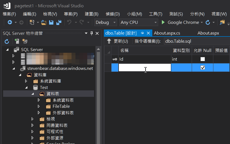Viewport: 230px width, 144px height.
Task: Click the Open File folder icon
Action: click(x=44, y=22)
